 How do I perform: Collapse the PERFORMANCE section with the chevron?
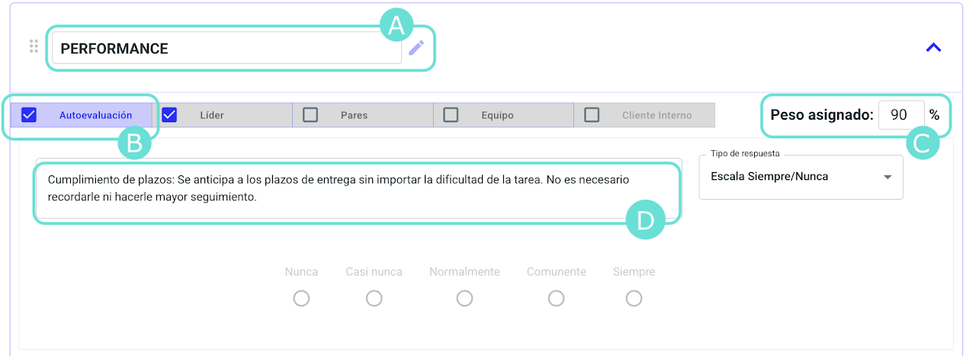pos(933,47)
